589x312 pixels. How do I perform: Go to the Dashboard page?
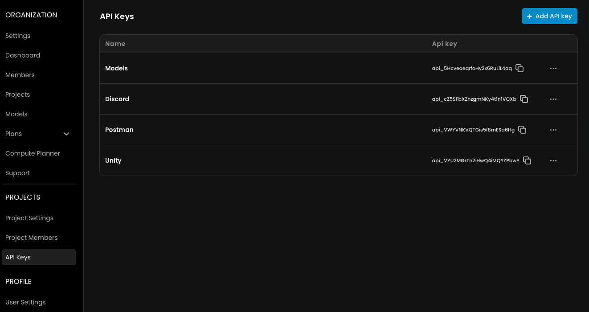point(23,55)
